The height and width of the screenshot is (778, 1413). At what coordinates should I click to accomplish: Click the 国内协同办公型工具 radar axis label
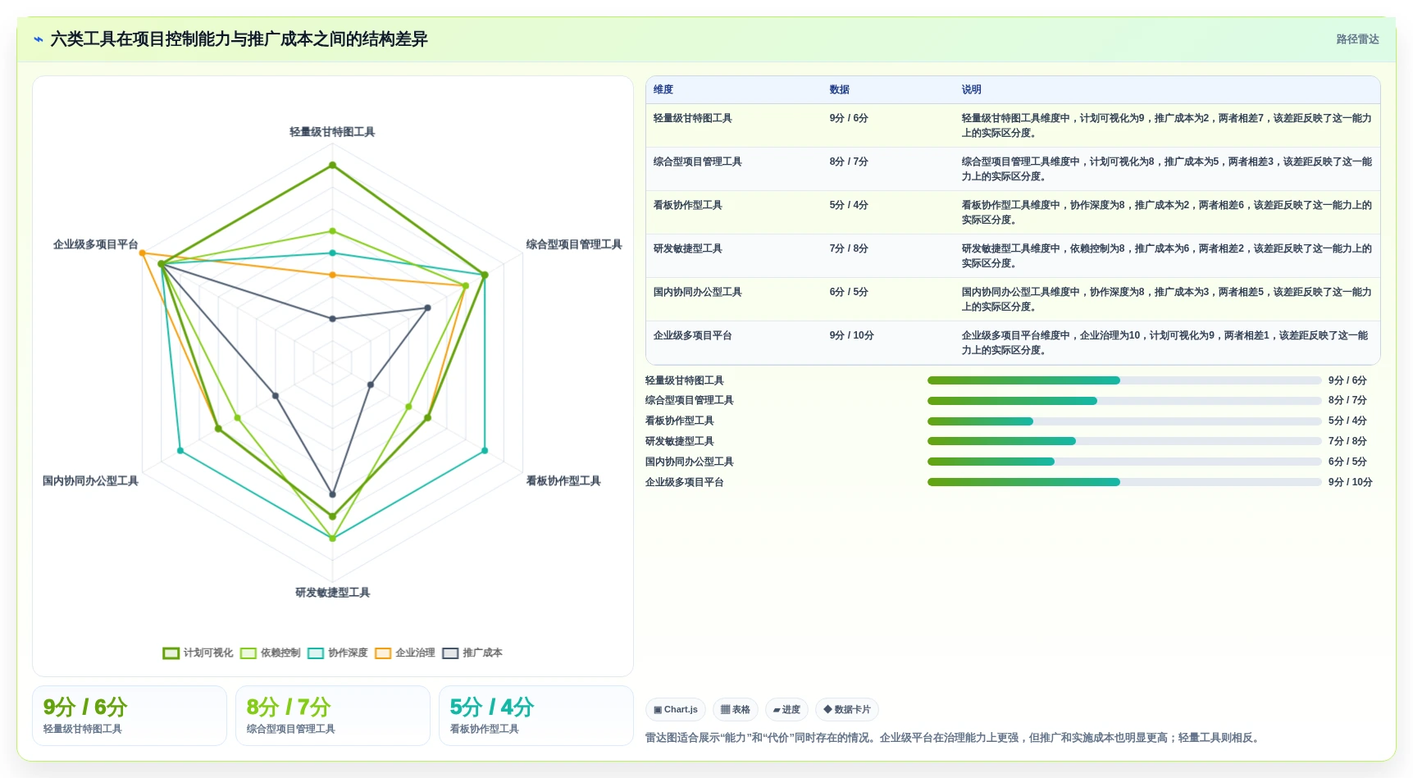[x=90, y=481]
